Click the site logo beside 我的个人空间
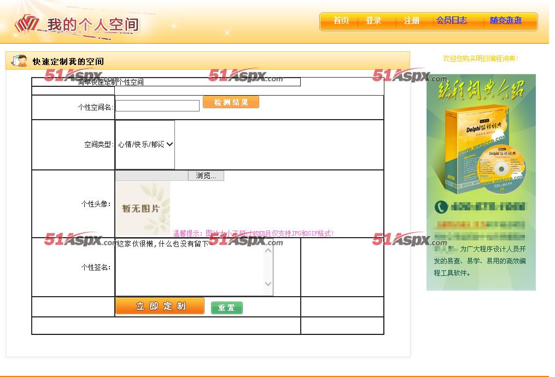The image size is (555, 377). pos(27,23)
